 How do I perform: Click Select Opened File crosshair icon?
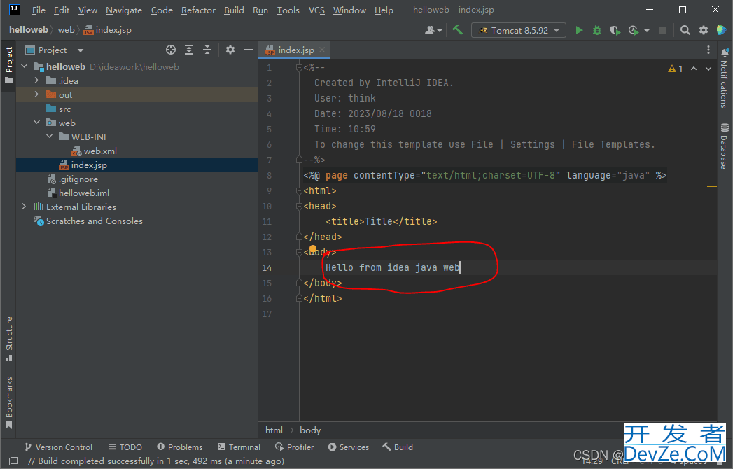(171, 50)
